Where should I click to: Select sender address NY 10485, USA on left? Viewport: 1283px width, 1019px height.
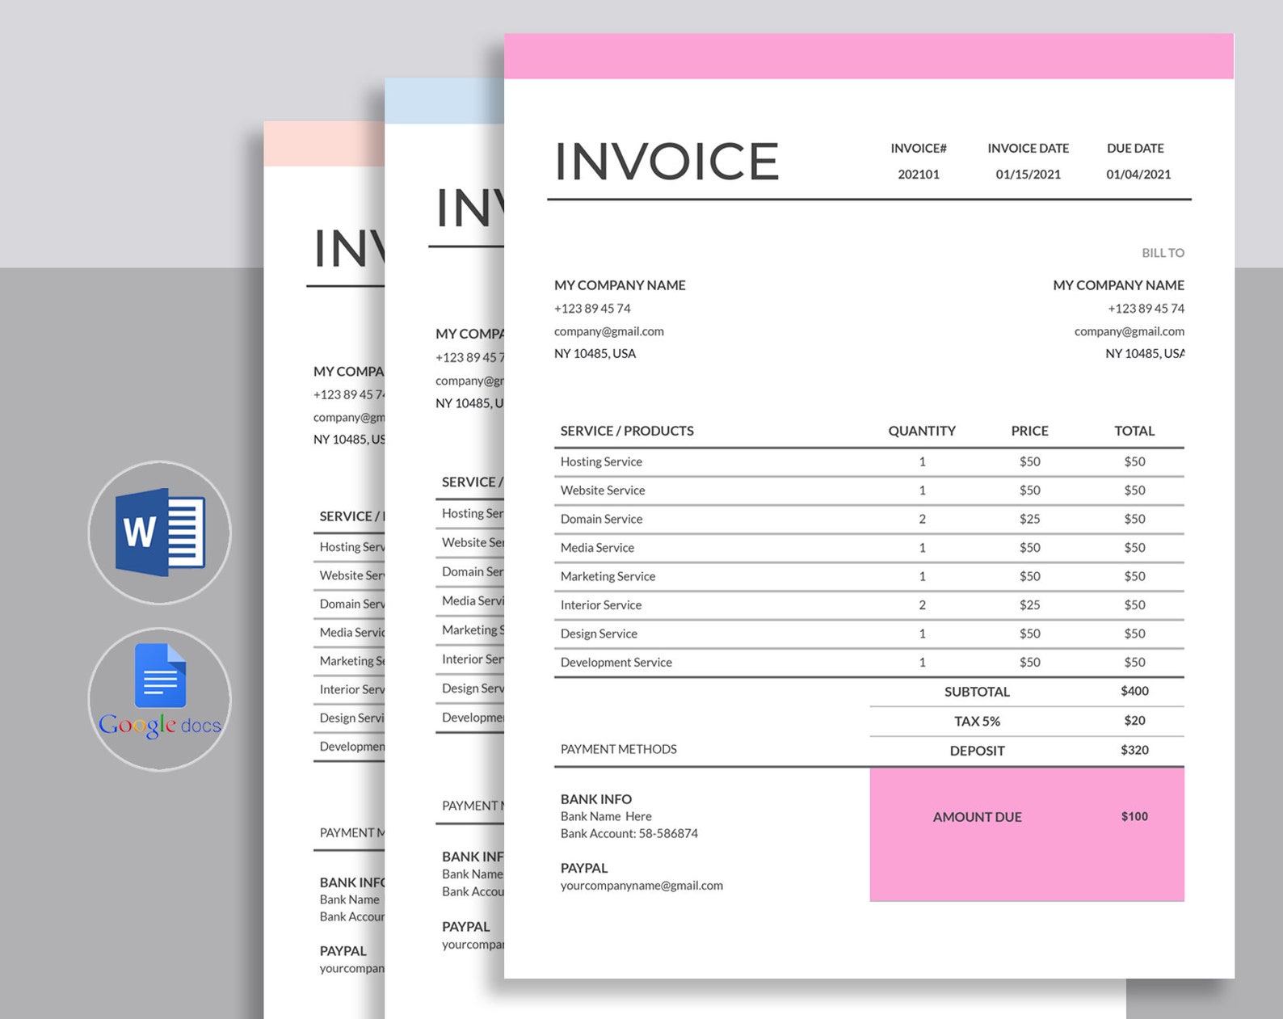coord(595,354)
